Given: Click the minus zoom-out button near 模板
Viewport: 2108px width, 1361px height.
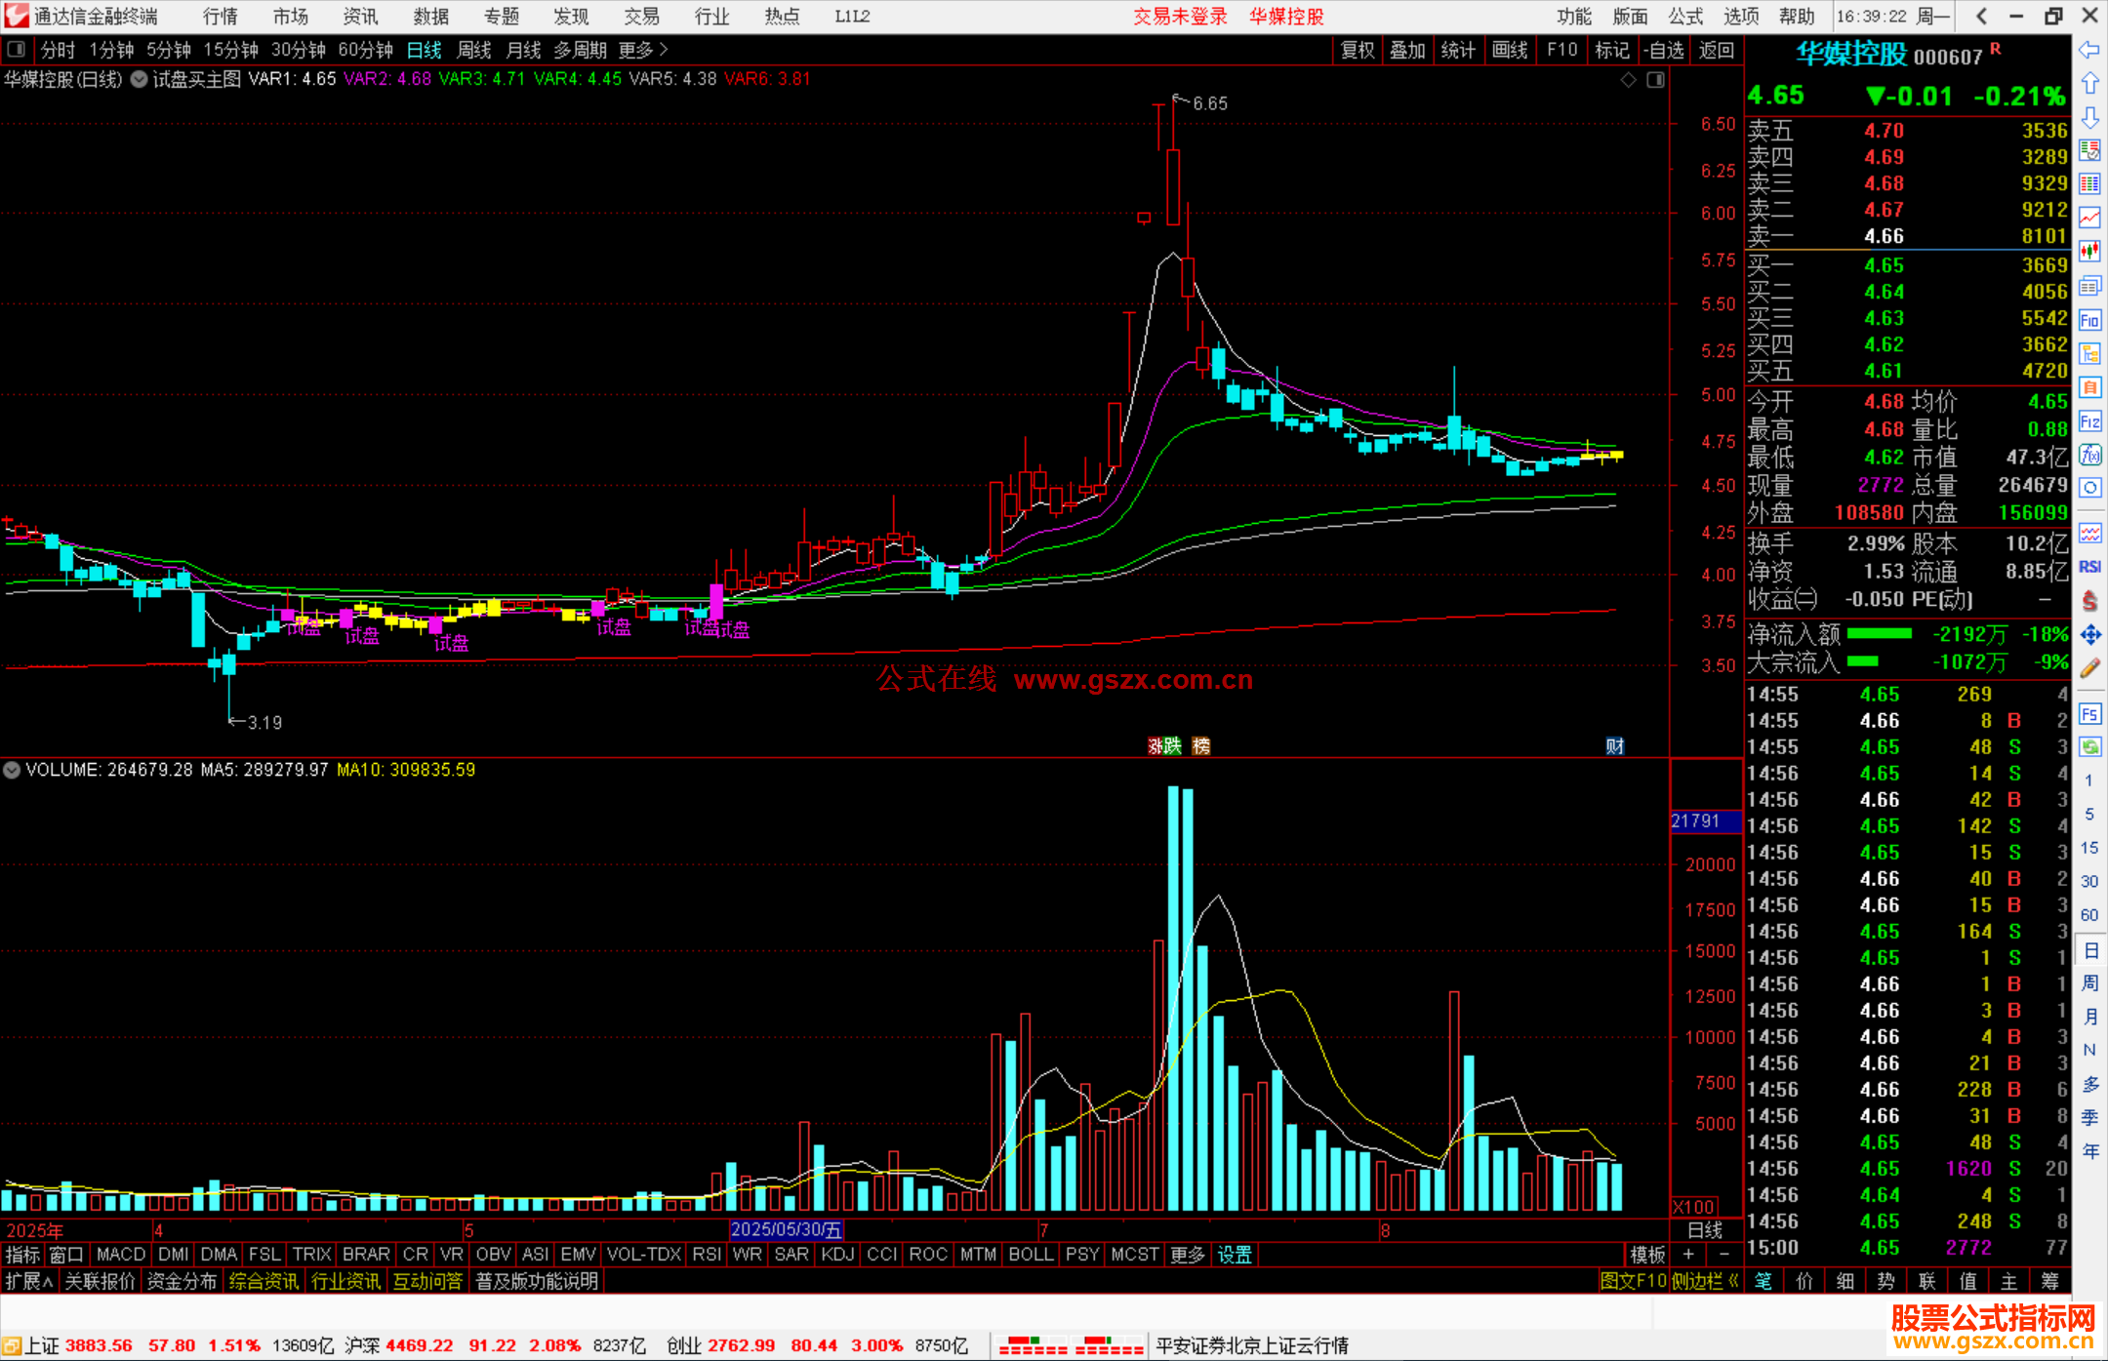Looking at the screenshot, I should coord(1723,1255).
